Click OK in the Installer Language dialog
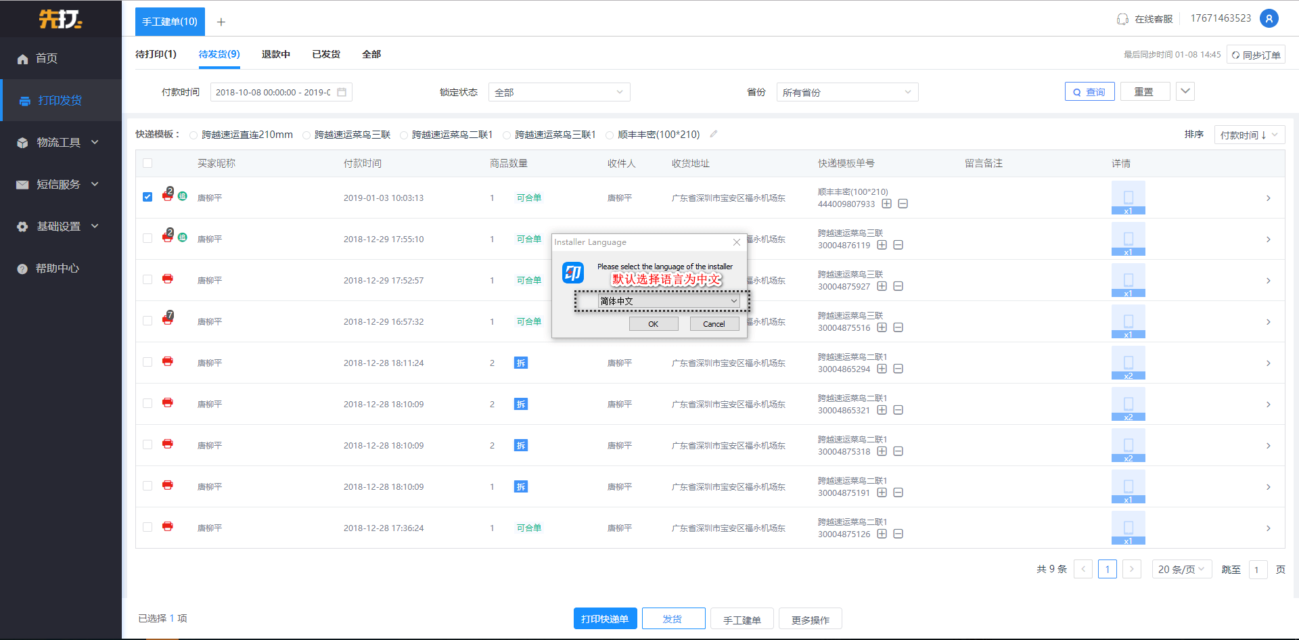The image size is (1299, 640). click(x=654, y=324)
